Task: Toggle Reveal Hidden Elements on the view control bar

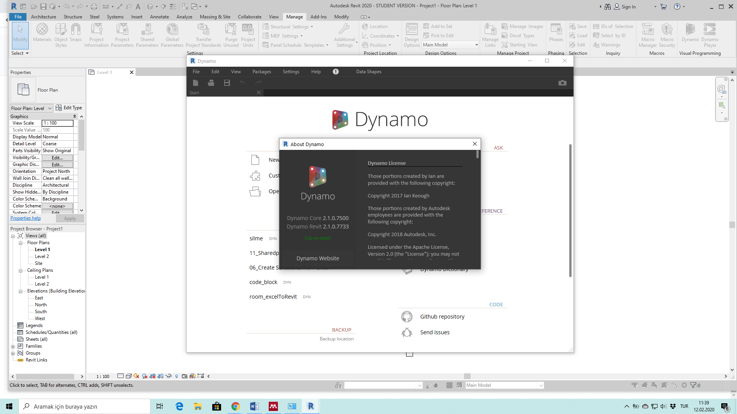Action: pos(176,376)
